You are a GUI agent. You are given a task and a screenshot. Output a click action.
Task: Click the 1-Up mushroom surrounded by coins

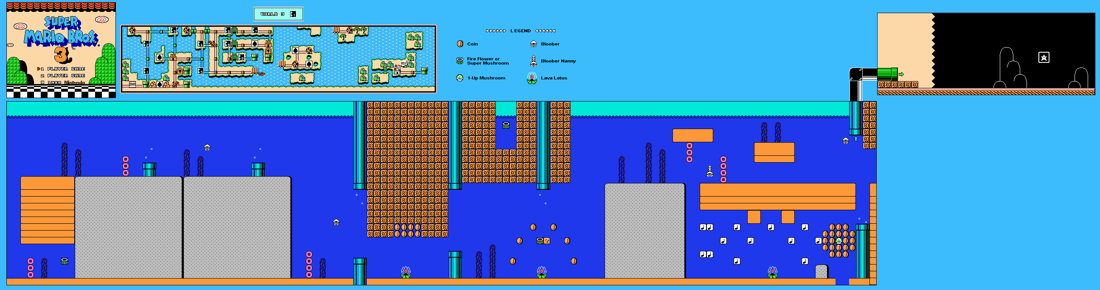point(838,241)
